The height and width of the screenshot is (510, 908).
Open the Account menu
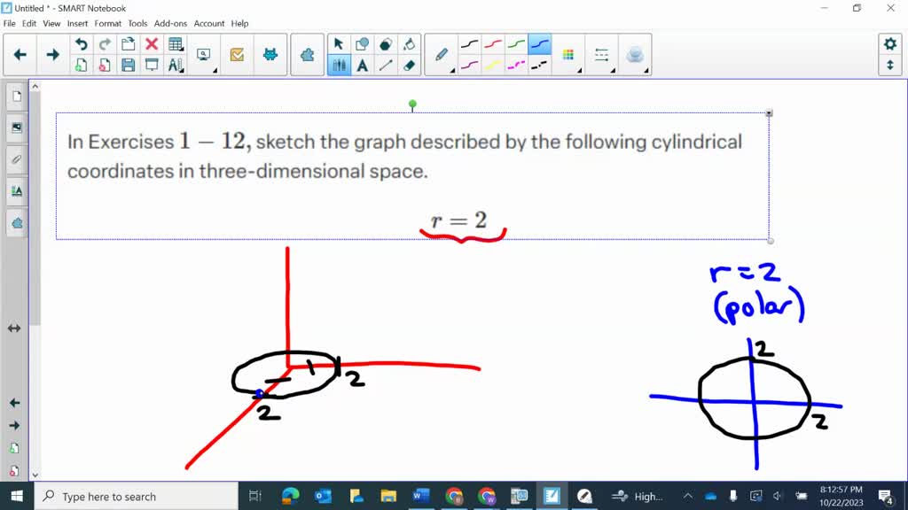209,24
